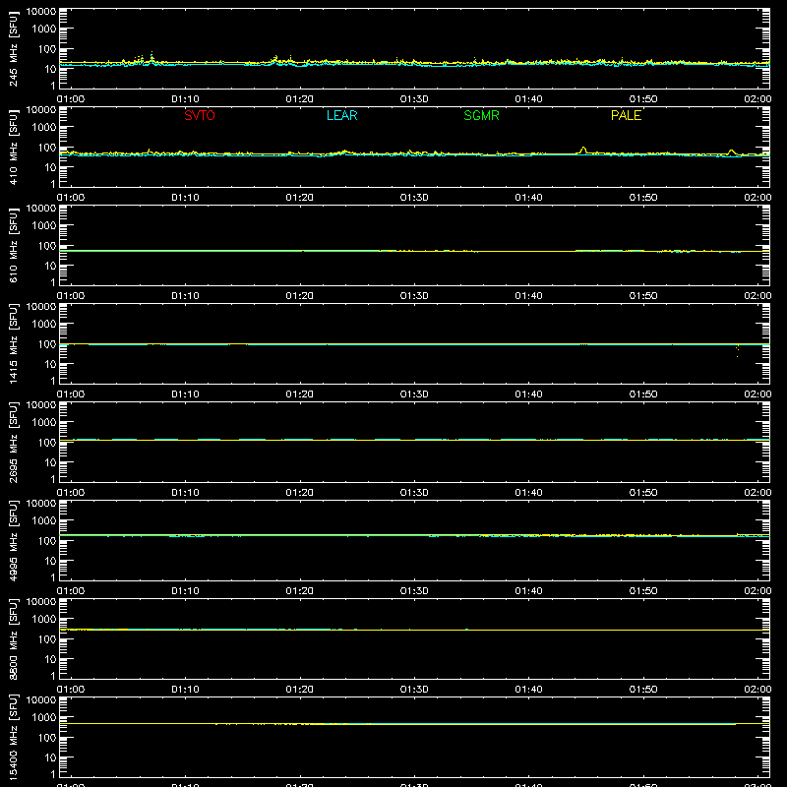Click the 245 MHz burst near 01:18

point(275,59)
